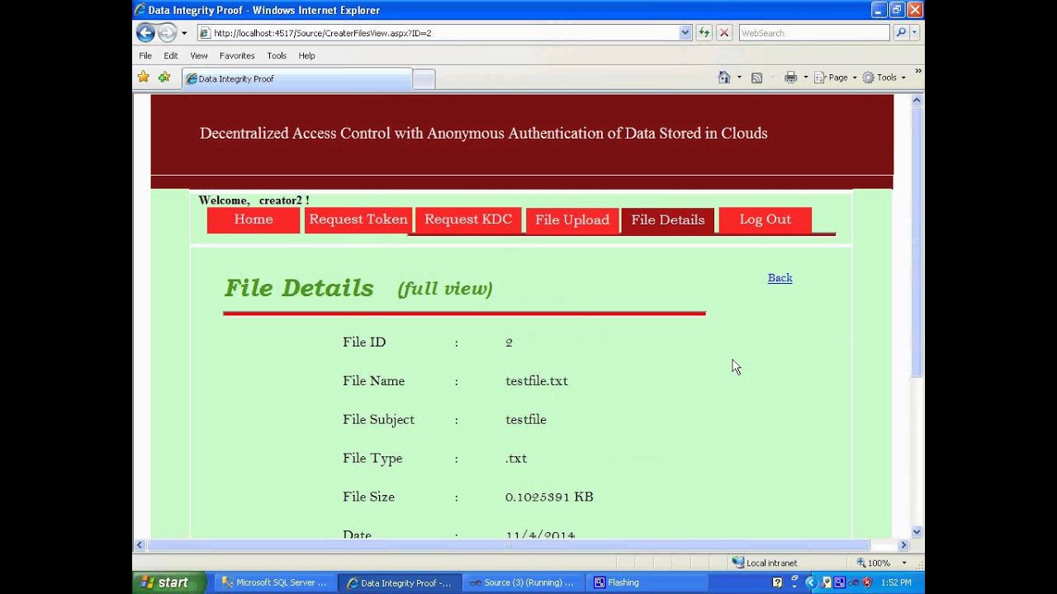The height and width of the screenshot is (594, 1057).
Task: Click the Log Out button
Action: [765, 219]
